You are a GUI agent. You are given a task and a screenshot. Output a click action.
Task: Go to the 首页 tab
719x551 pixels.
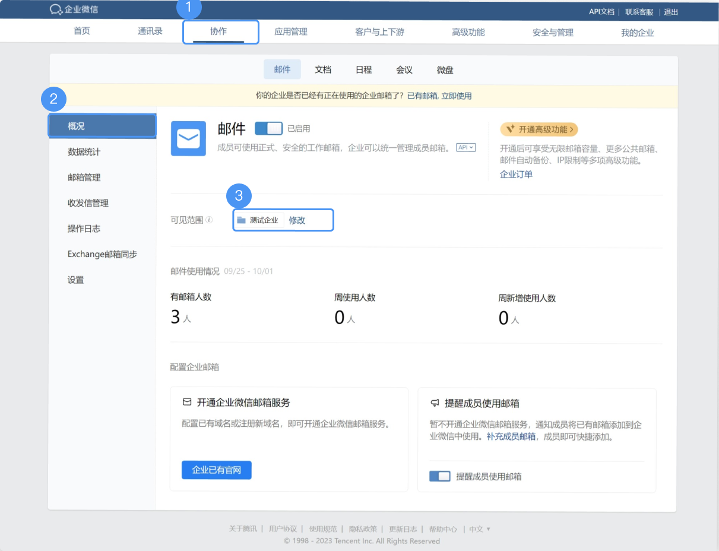(82, 31)
